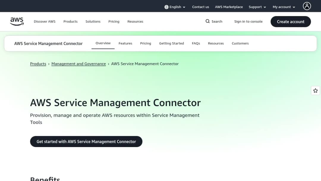Expand the Support dropdown
321x181 pixels.
click(x=257, y=7)
